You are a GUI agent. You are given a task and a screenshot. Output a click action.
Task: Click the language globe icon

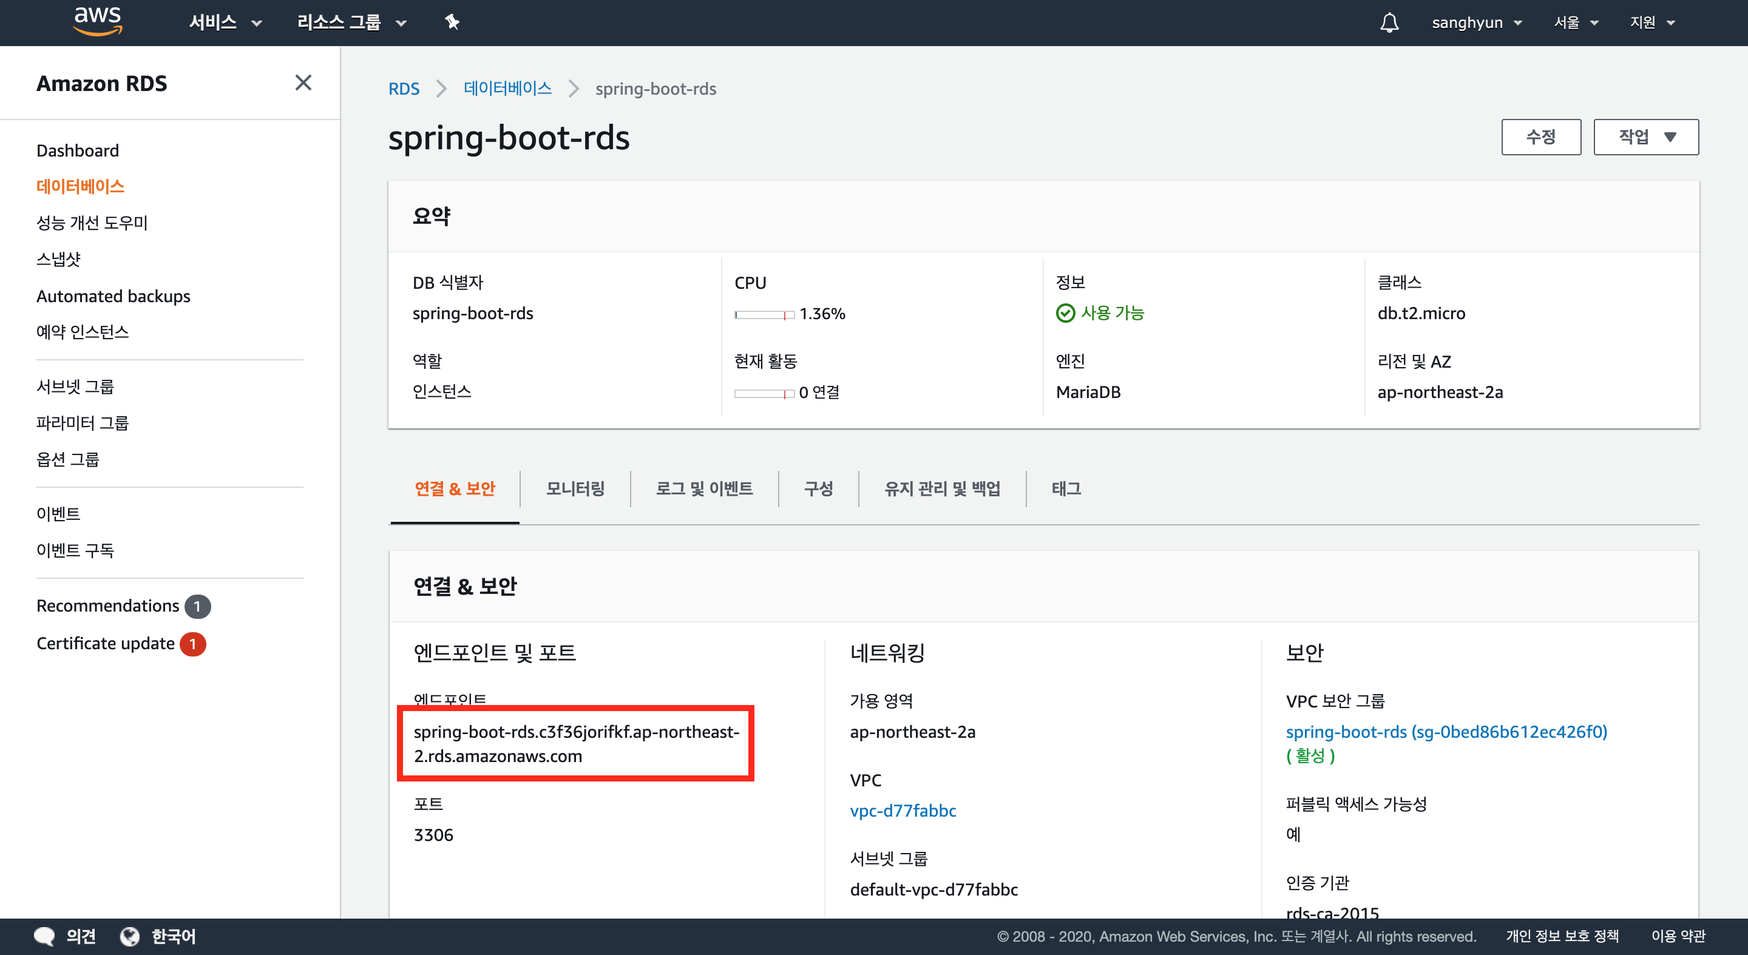[130, 936]
